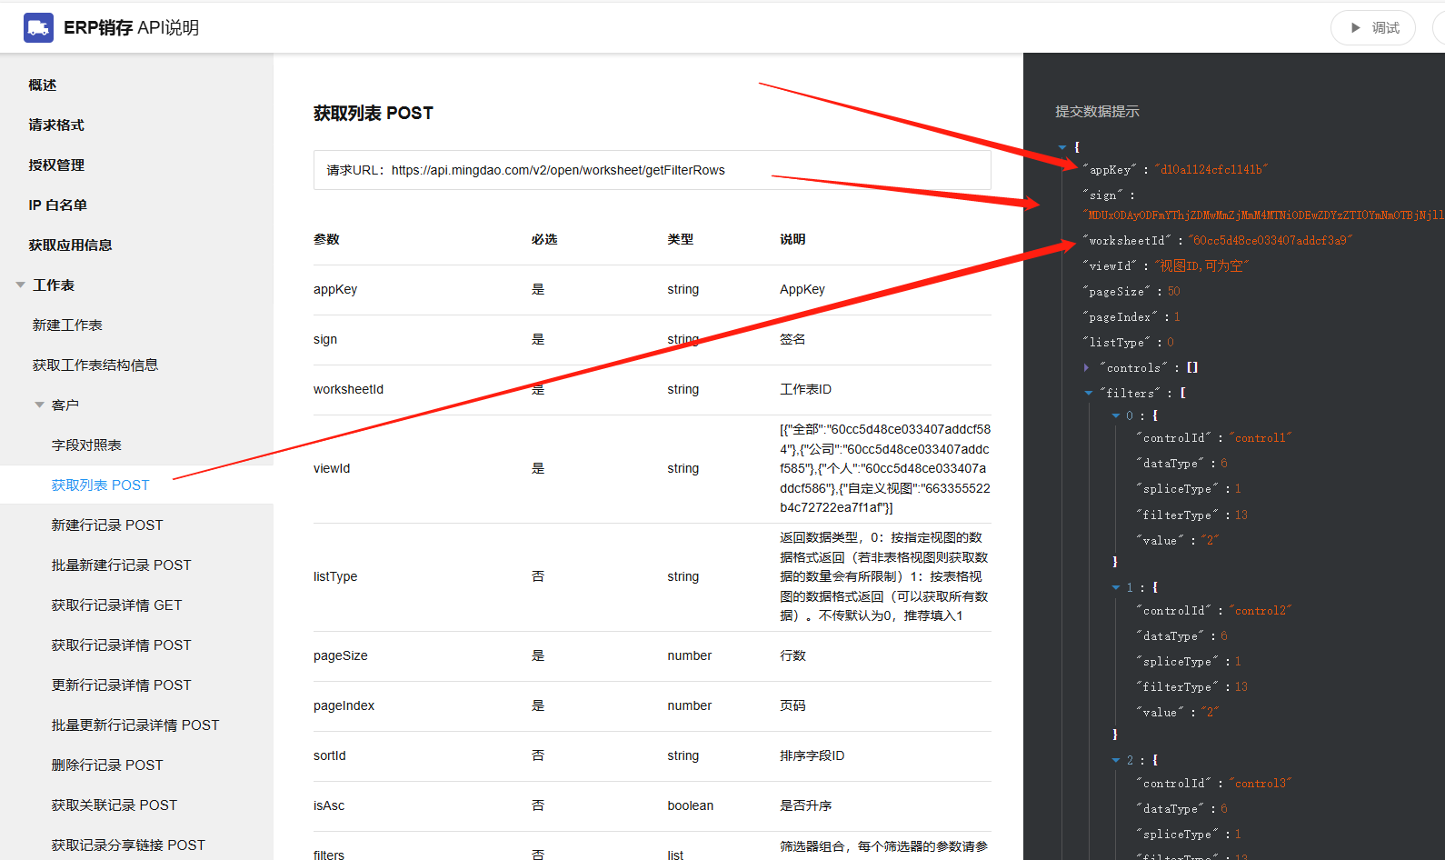The width and height of the screenshot is (1445, 860).
Task: Open 获取工作表结构信息 entry
Action: (x=95, y=365)
